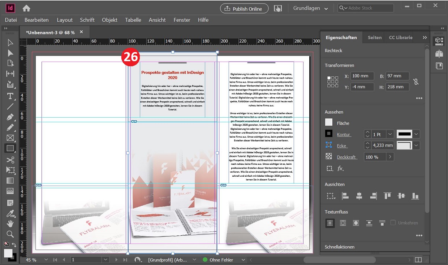Open the Objekt menu
The image size is (448, 265).
pos(109,20)
